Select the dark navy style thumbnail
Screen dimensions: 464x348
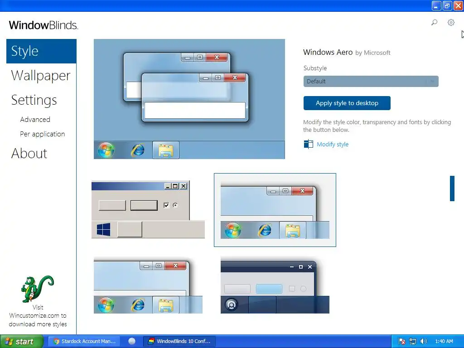(x=275, y=286)
